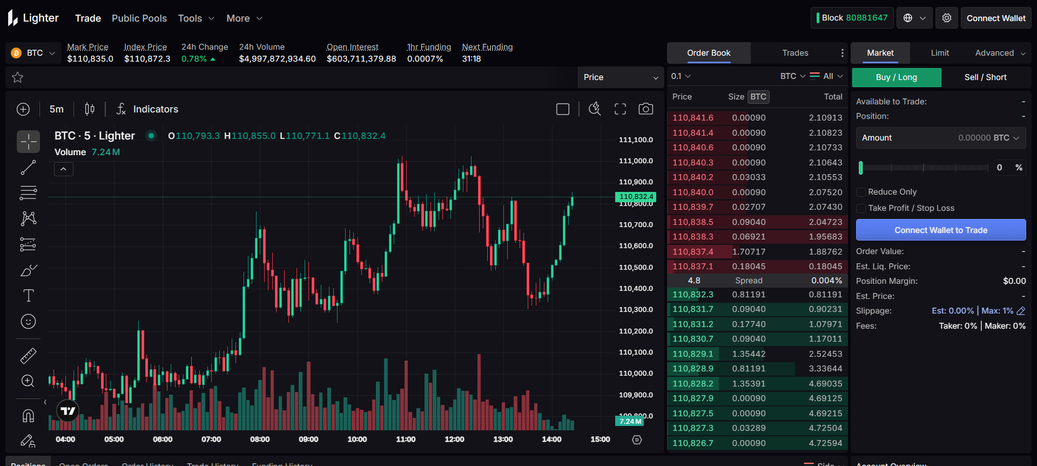The image size is (1037, 466).
Task: Open chart axis settings gear icon
Action: pos(637,440)
